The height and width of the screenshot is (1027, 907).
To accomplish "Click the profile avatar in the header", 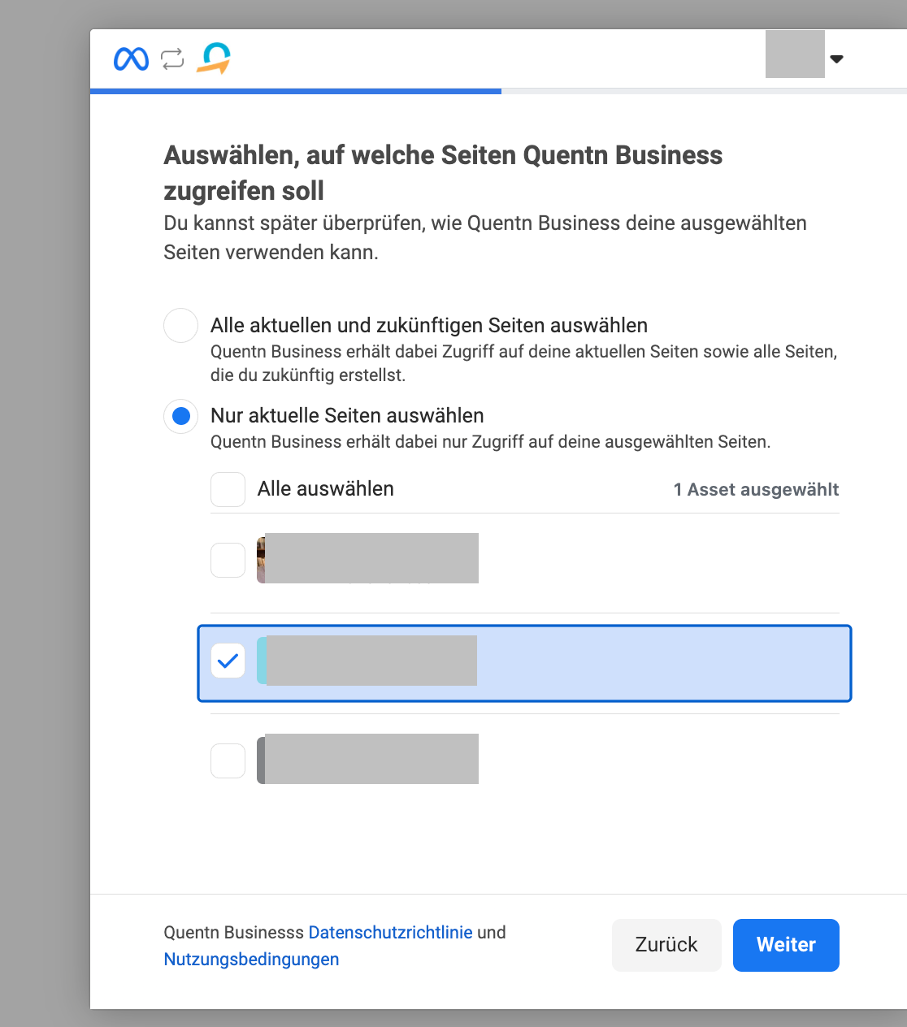I will [794, 54].
